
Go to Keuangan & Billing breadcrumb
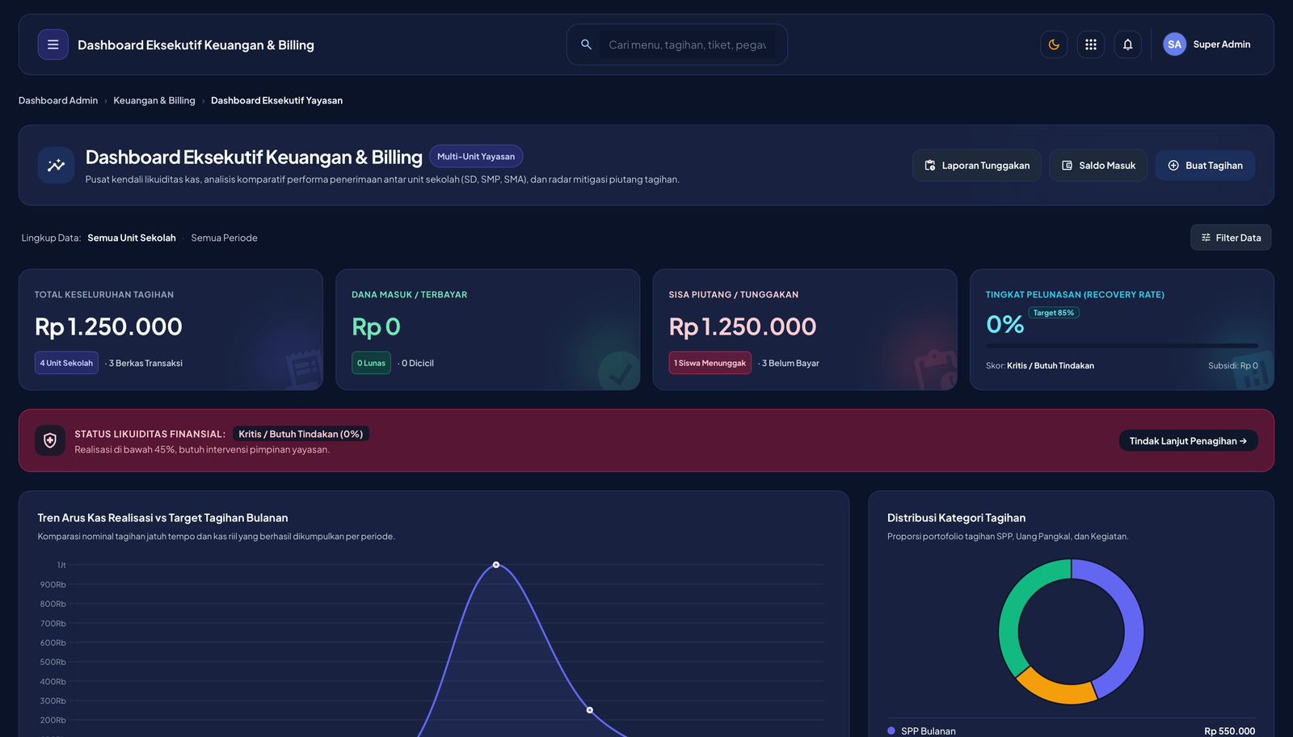[x=154, y=100]
